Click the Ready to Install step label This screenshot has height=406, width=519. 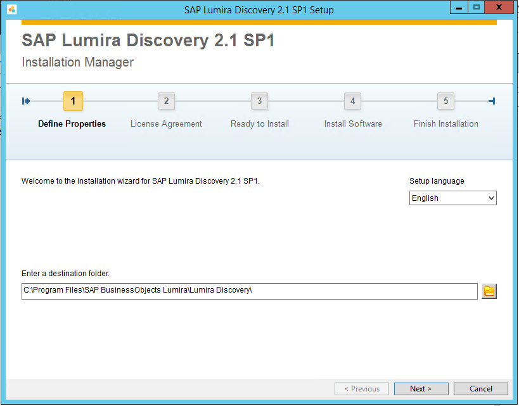tap(260, 124)
